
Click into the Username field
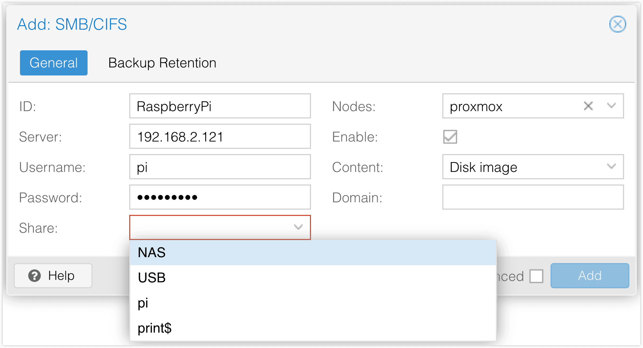pos(220,167)
